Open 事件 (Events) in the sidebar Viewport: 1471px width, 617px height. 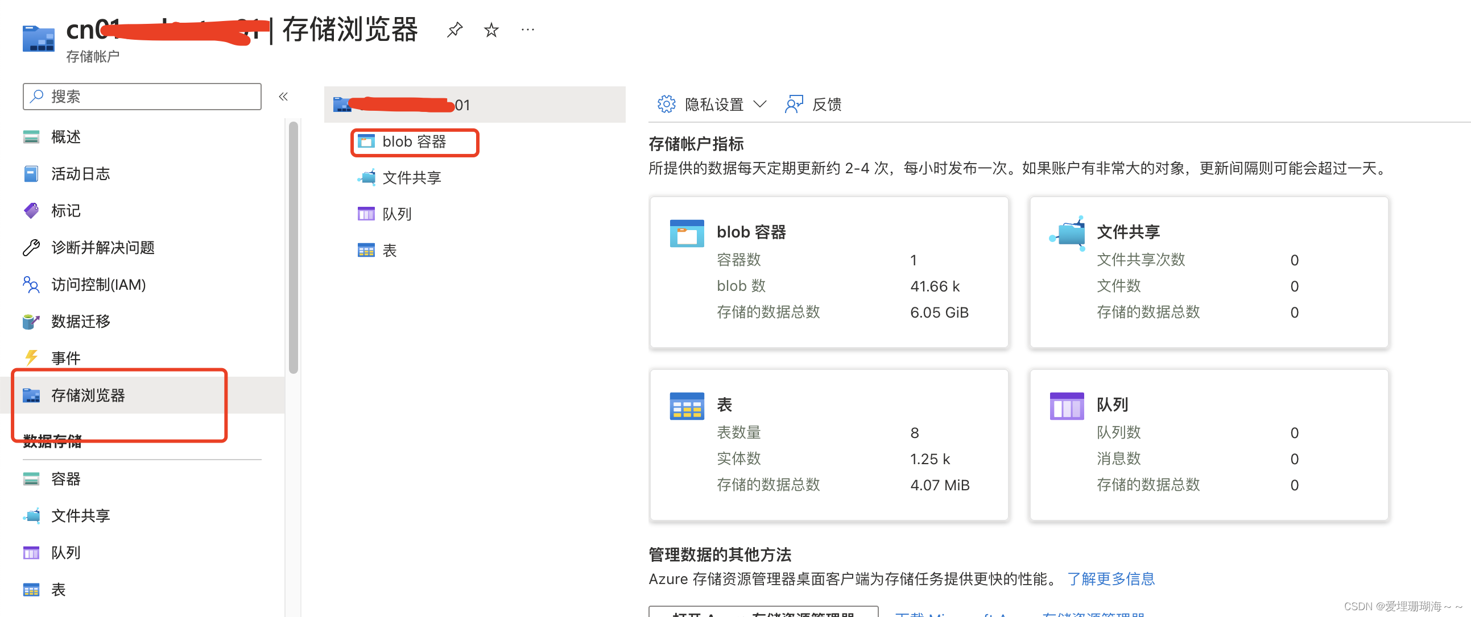[65, 357]
